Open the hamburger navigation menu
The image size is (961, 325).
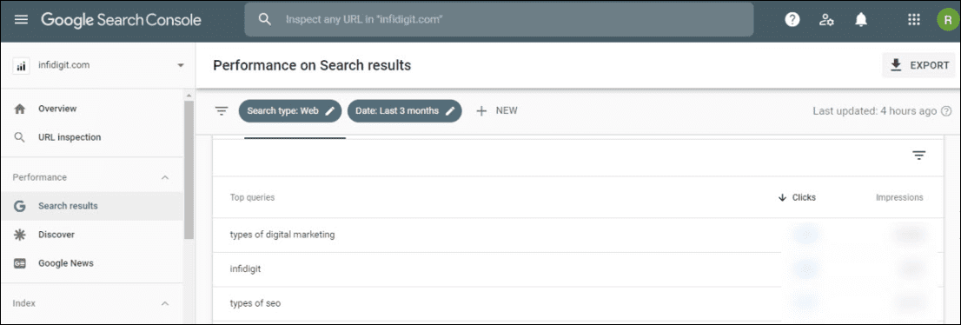pyautogui.click(x=21, y=20)
